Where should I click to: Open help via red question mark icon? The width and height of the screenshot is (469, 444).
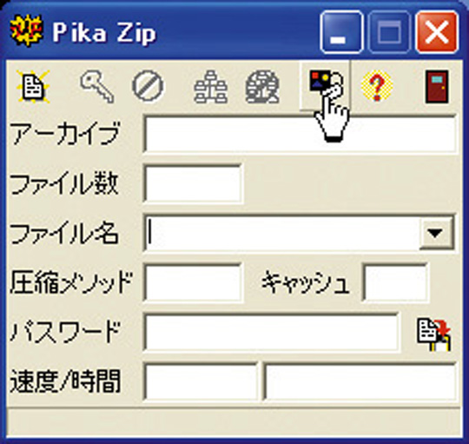(377, 86)
